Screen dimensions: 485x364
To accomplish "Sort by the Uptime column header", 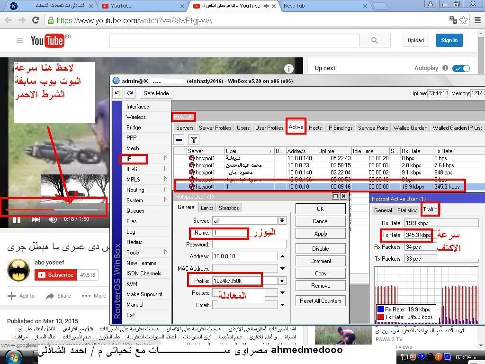I will (x=334, y=151).
